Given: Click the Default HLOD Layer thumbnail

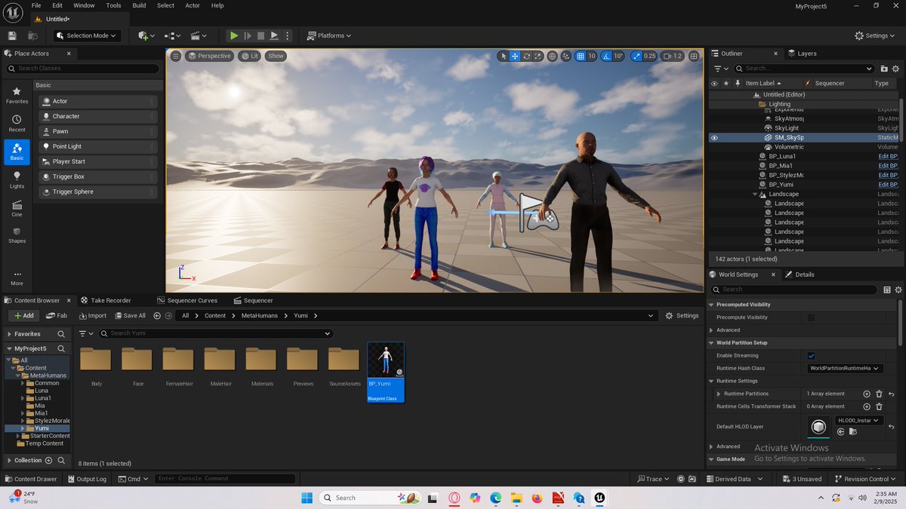Looking at the screenshot, I should (x=818, y=427).
